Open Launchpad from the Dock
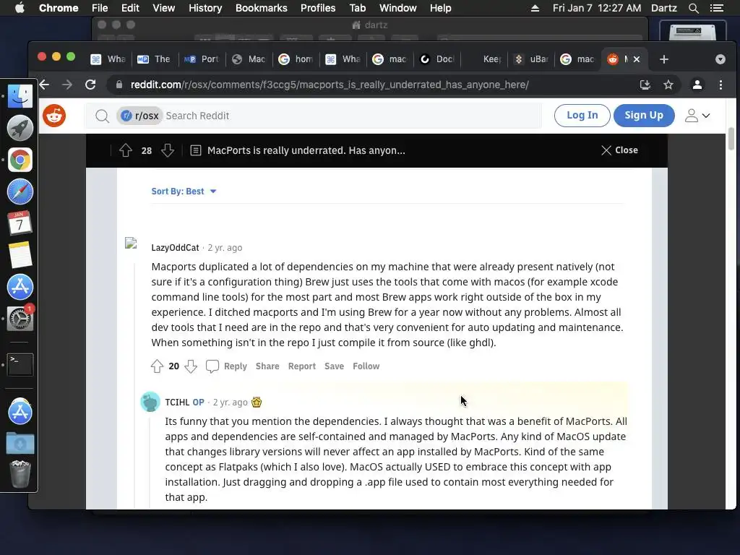This screenshot has width=740, height=555. coord(20,128)
